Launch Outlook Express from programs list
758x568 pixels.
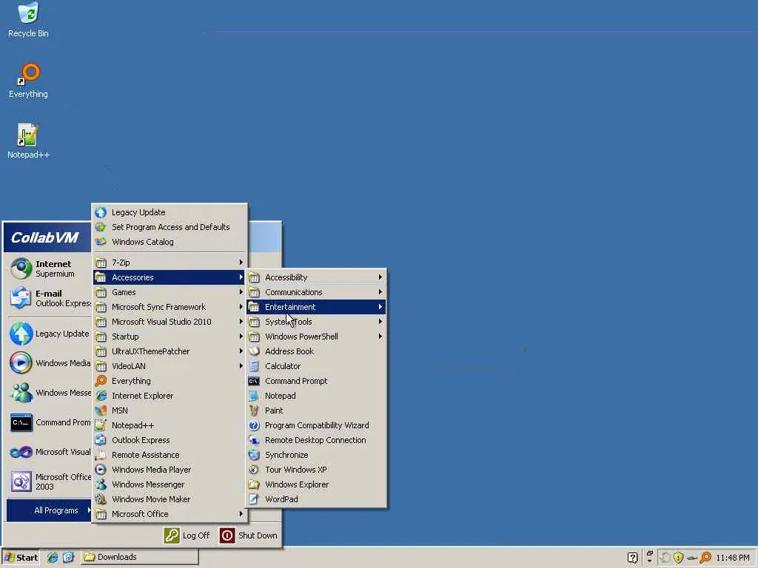[170, 440]
